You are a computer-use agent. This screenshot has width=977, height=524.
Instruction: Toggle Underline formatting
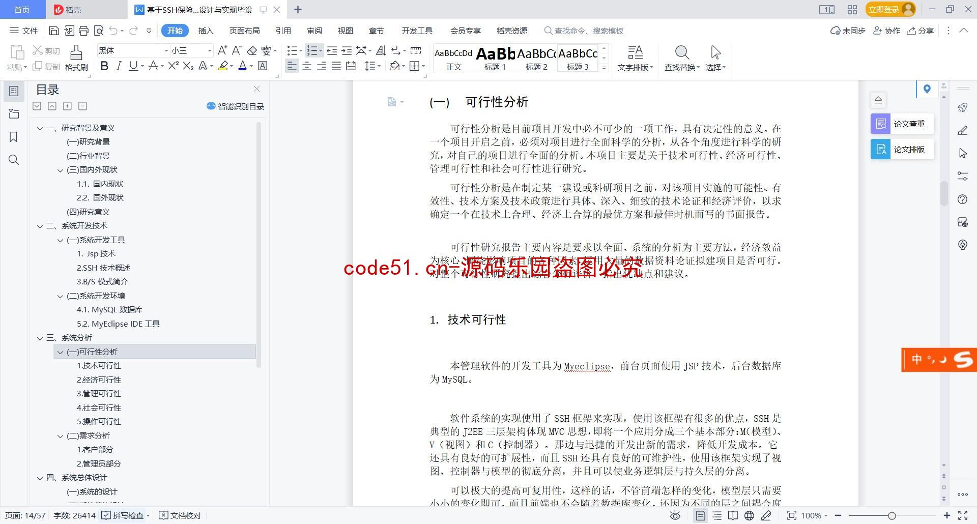[133, 66]
